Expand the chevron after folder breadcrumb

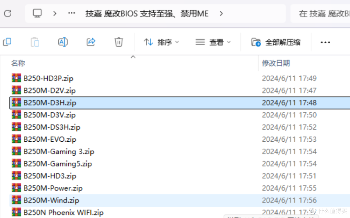(221, 14)
